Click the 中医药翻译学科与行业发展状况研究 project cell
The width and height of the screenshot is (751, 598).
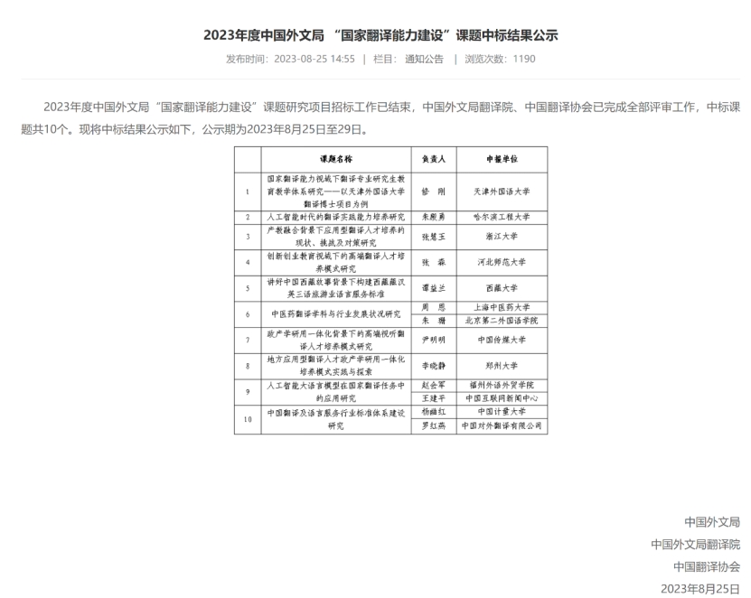click(x=336, y=313)
